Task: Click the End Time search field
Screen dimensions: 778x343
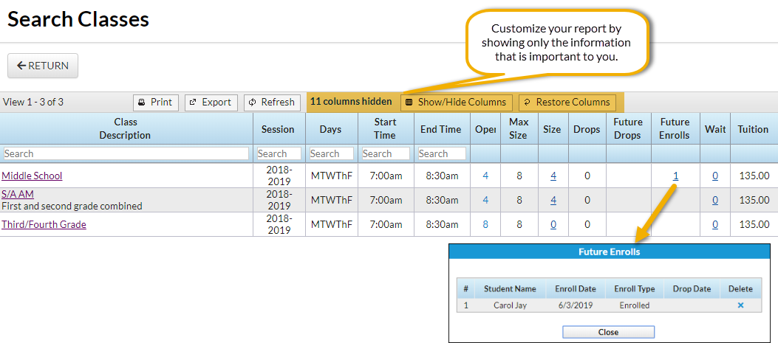Action: (441, 153)
